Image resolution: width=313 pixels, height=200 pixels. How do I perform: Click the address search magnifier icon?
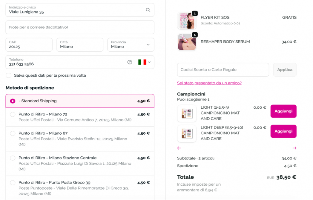(148, 10)
